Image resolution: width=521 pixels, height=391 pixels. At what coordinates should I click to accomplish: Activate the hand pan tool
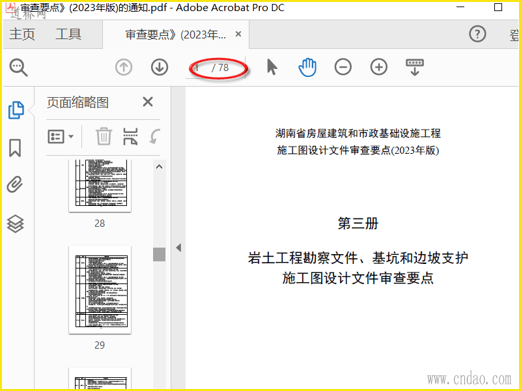coord(307,67)
